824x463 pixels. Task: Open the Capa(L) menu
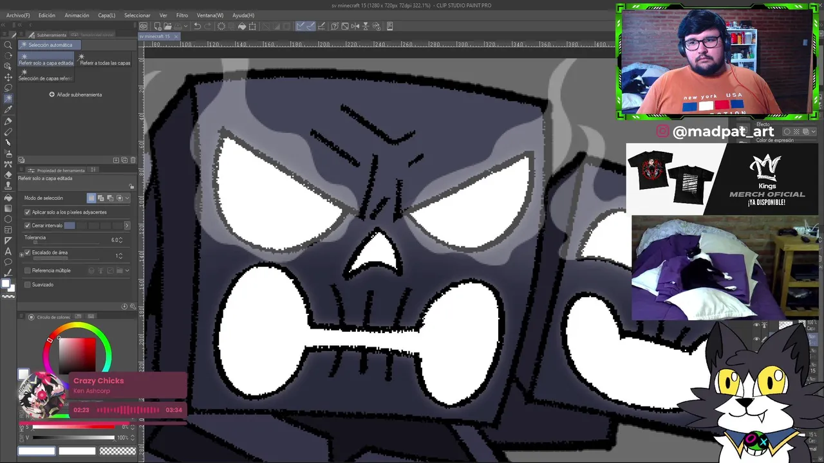(107, 15)
